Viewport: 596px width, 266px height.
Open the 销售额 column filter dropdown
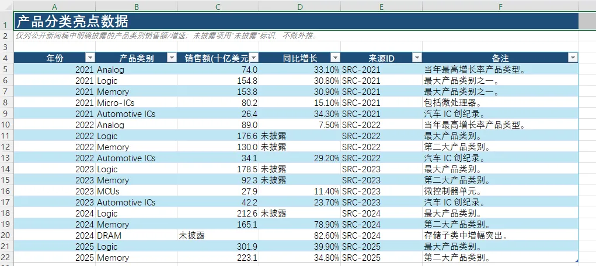[x=253, y=58]
